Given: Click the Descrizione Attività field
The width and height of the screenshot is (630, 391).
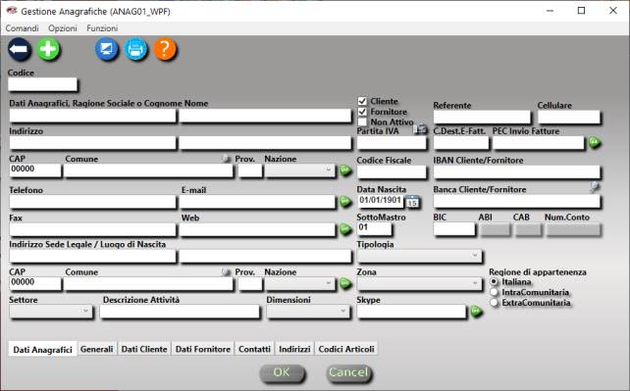Looking at the screenshot, I should pos(180,312).
